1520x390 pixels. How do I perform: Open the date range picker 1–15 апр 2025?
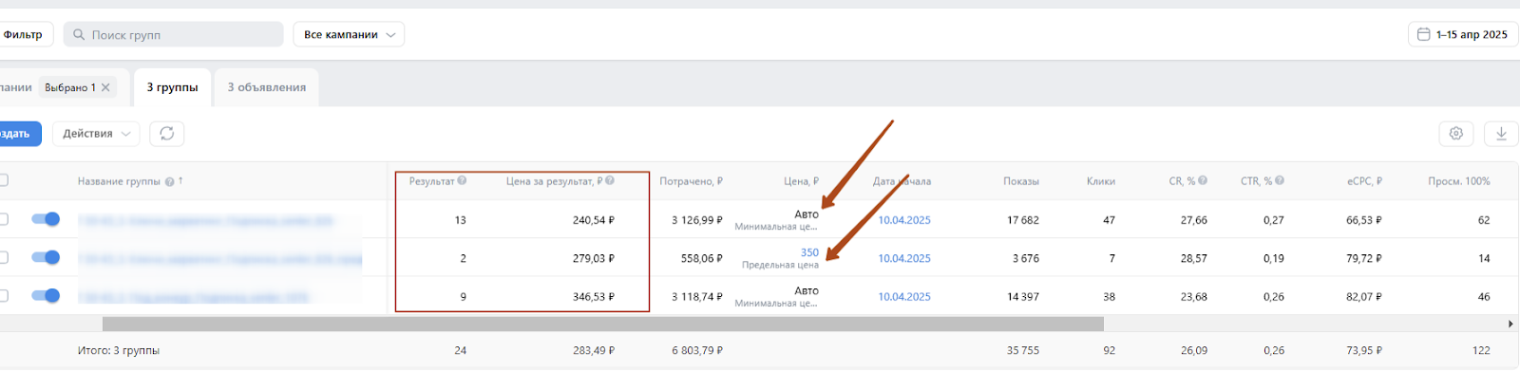[x=1462, y=35]
